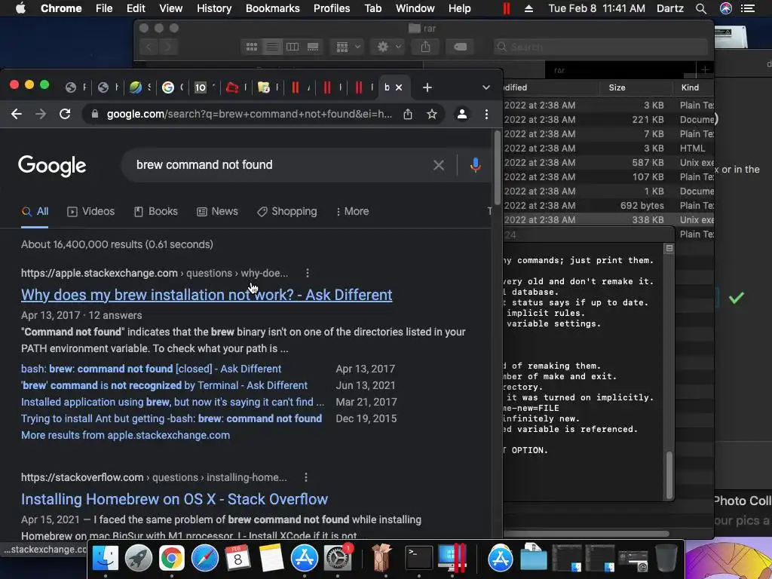Switch Finder to list view
Screen dimensions: 772x579
[x=271, y=47]
